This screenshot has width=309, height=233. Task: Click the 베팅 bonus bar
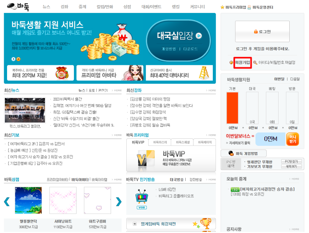click(x=272, y=108)
